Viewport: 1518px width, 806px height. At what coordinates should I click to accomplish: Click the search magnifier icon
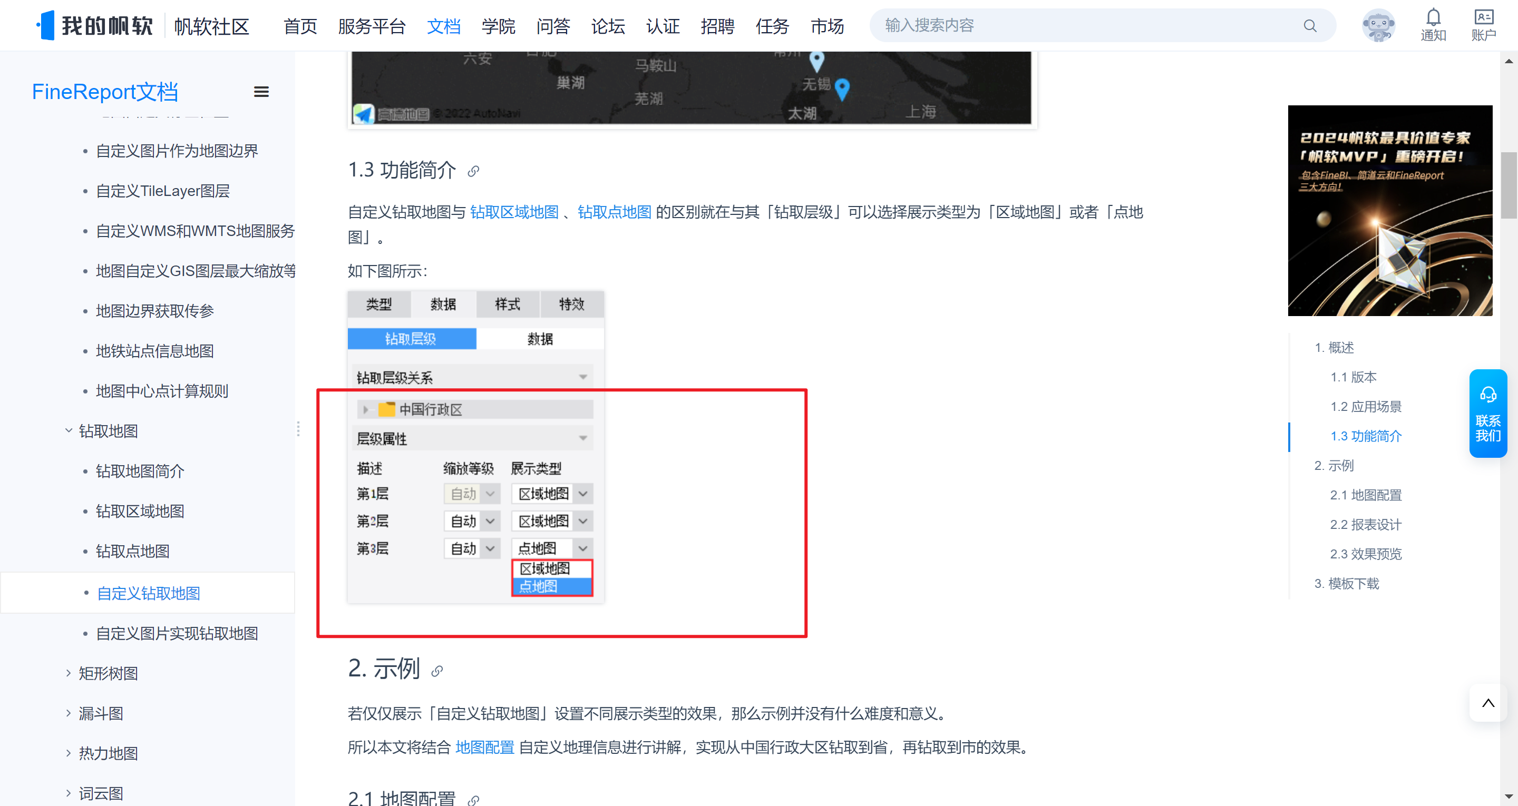pos(1310,25)
